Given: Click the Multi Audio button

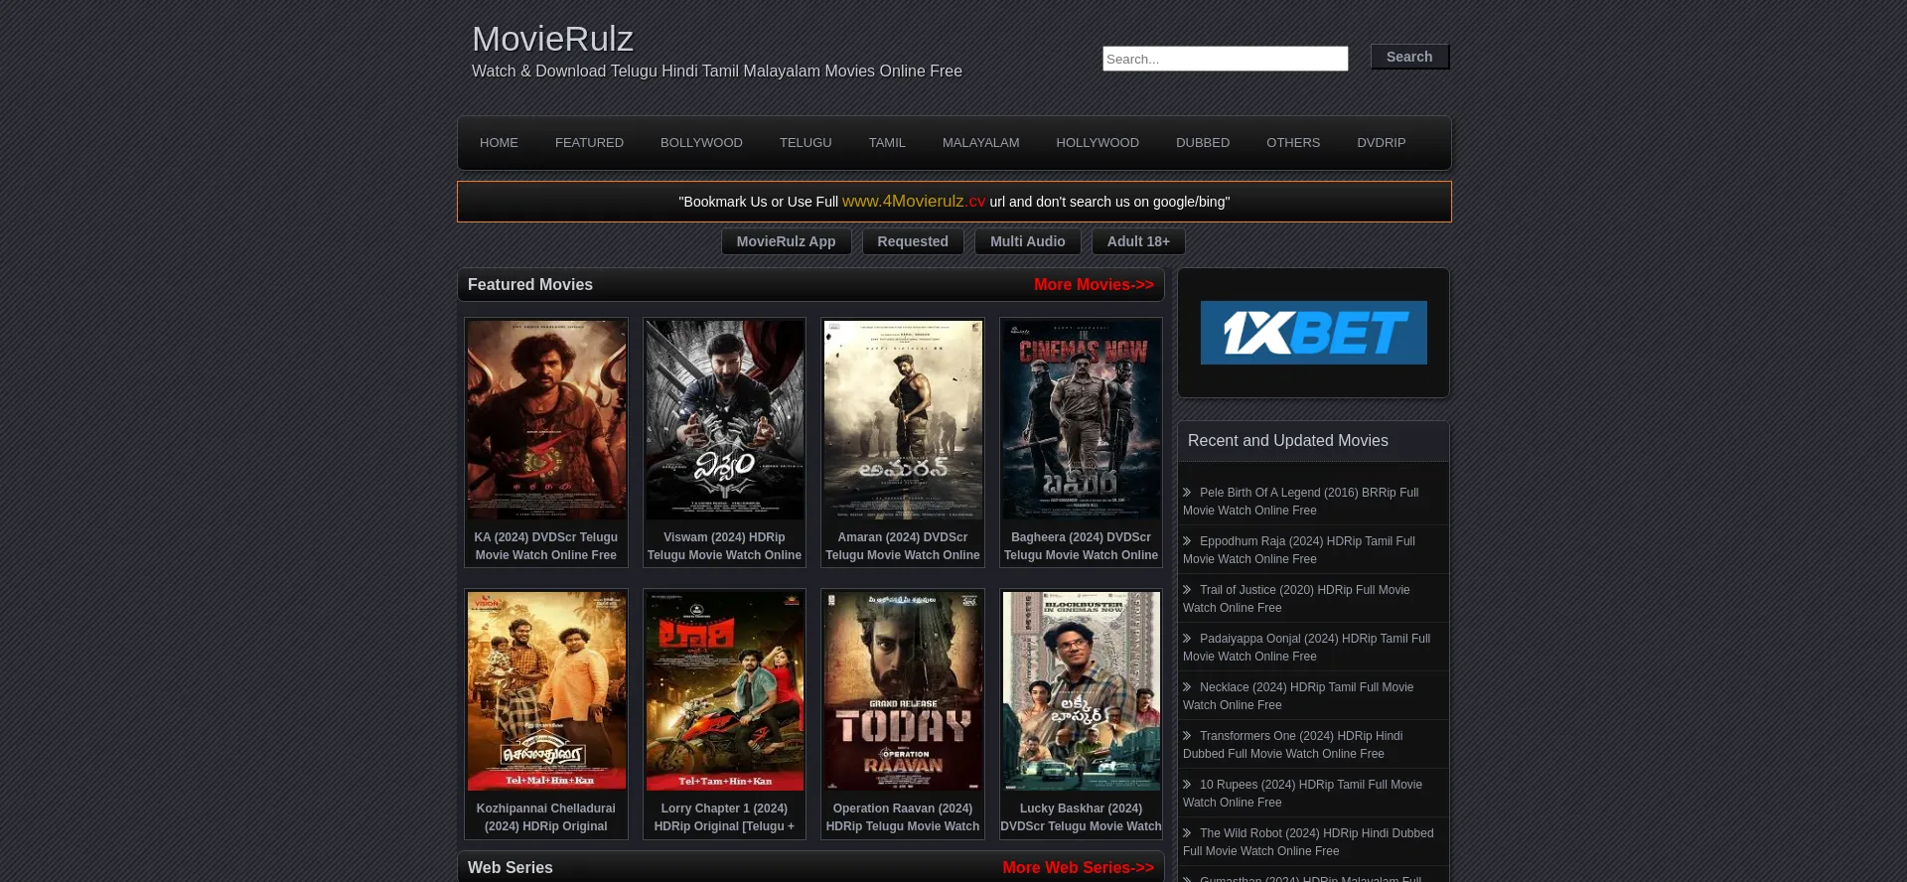Looking at the screenshot, I should (1027, 241).
